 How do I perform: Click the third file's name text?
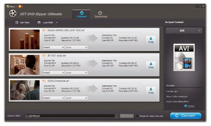click(58, 81)
